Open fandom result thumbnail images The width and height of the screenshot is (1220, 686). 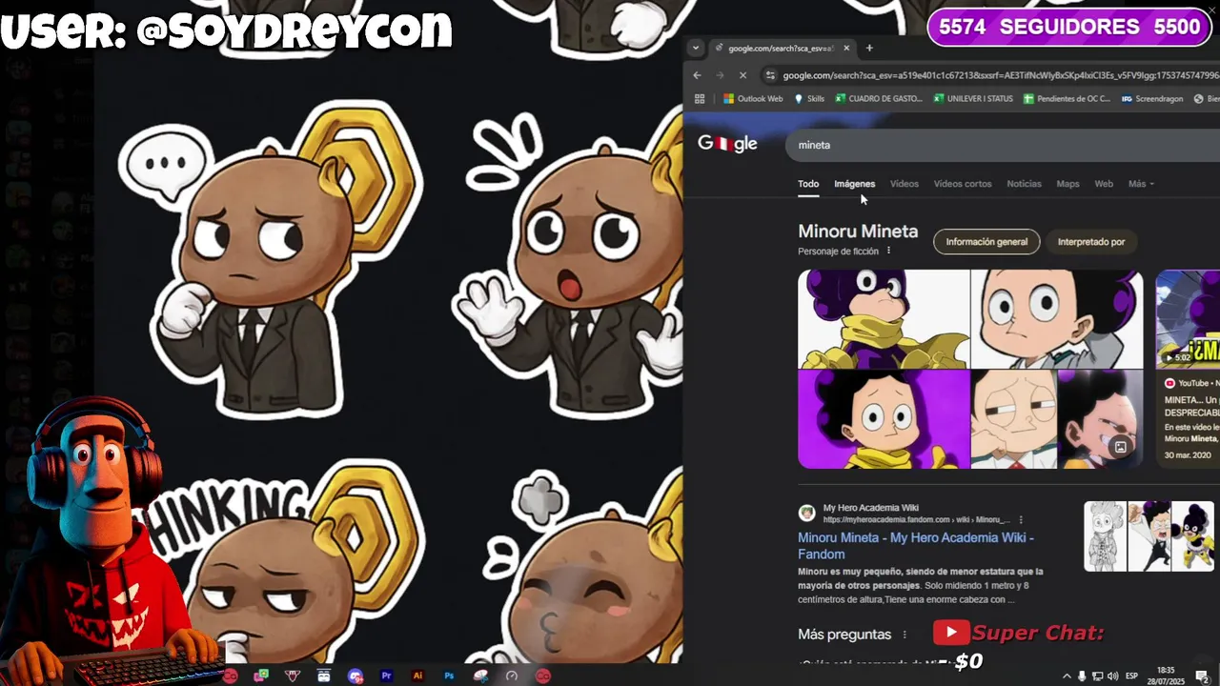point(1149,536)
